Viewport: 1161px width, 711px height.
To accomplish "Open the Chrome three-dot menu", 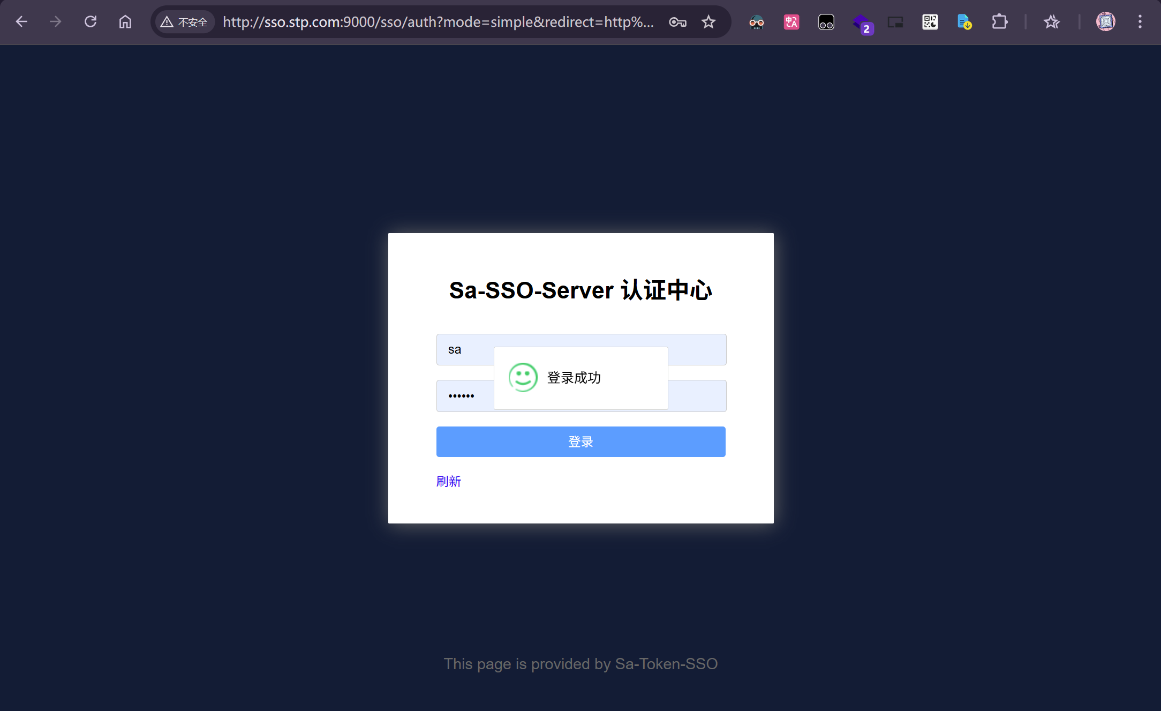I will pos(1140,22).
